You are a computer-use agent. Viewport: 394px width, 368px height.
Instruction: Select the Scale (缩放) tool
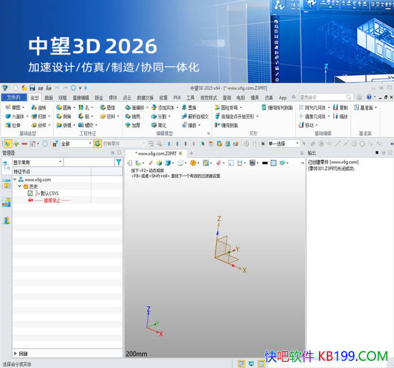[x=341, y=116]
